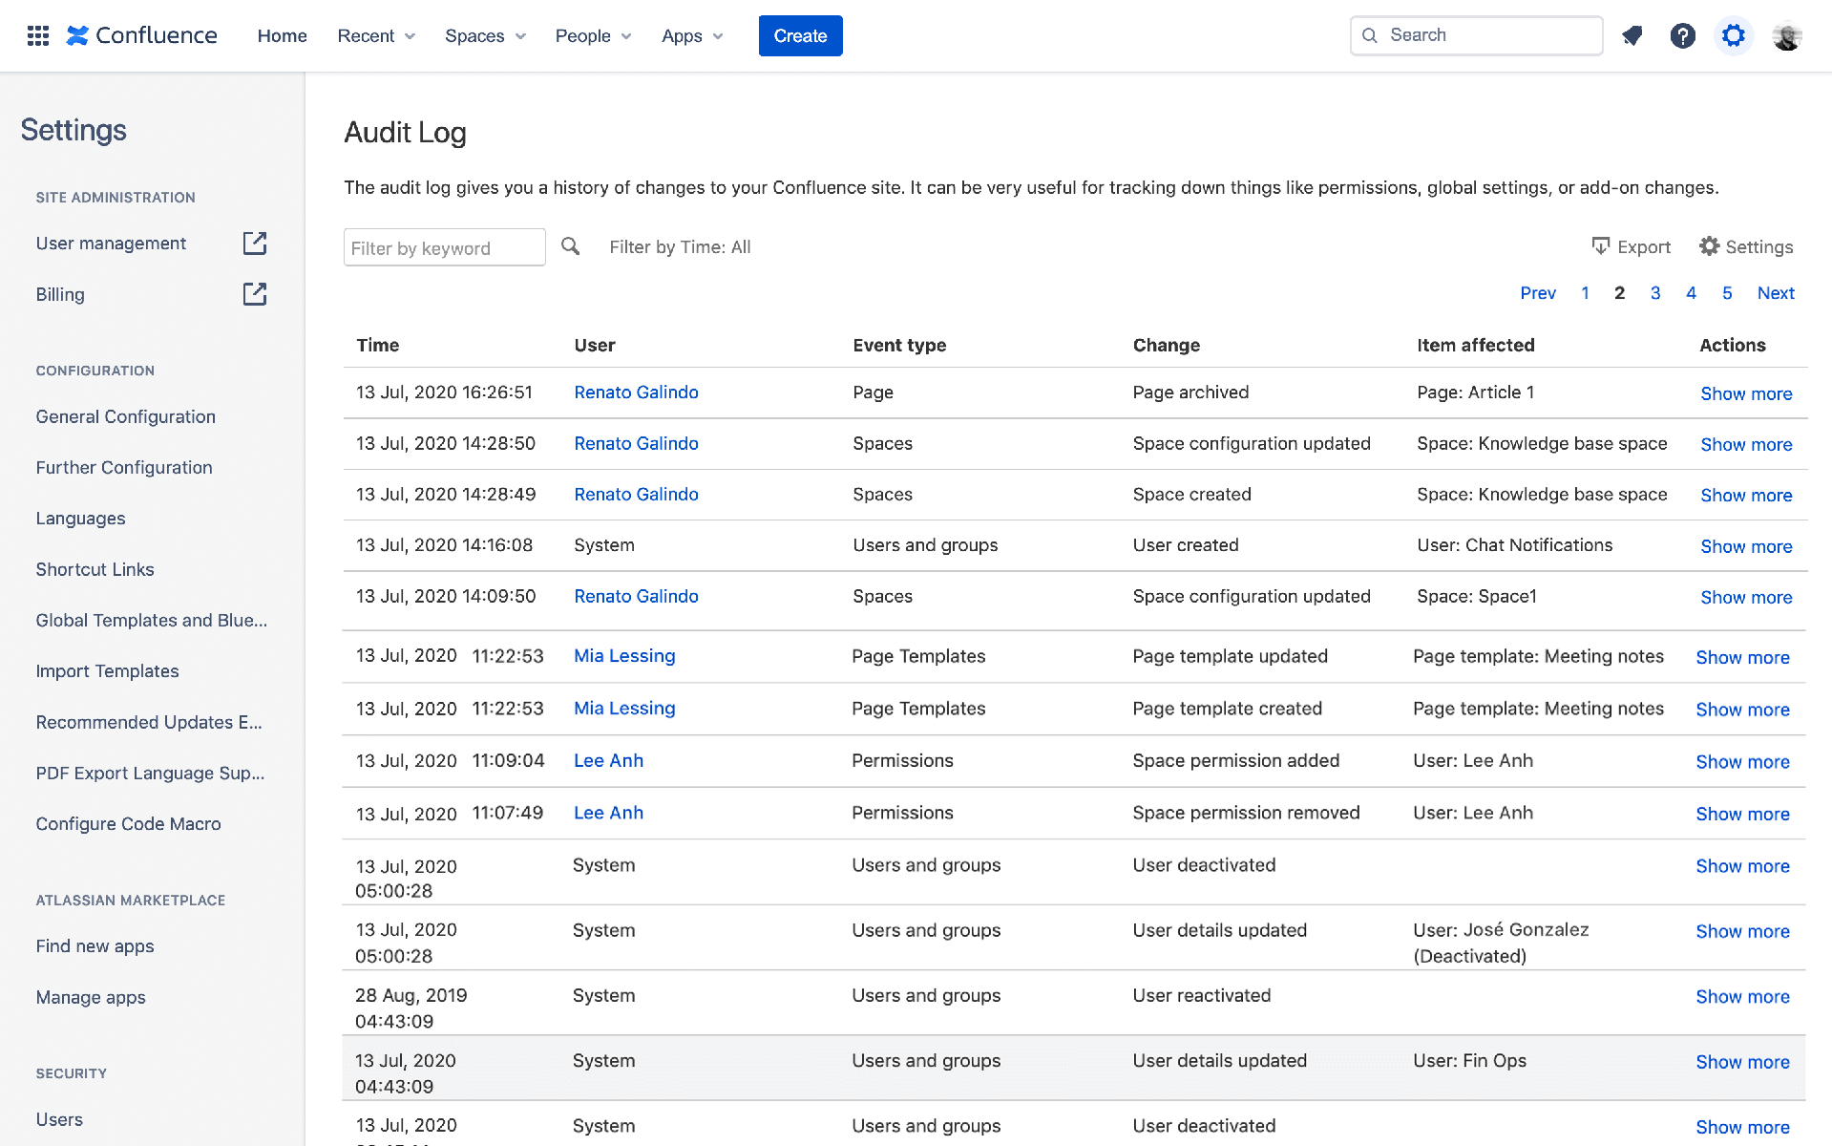
Task: Click the Filter by keyword input field
Action: coord(444,246)
